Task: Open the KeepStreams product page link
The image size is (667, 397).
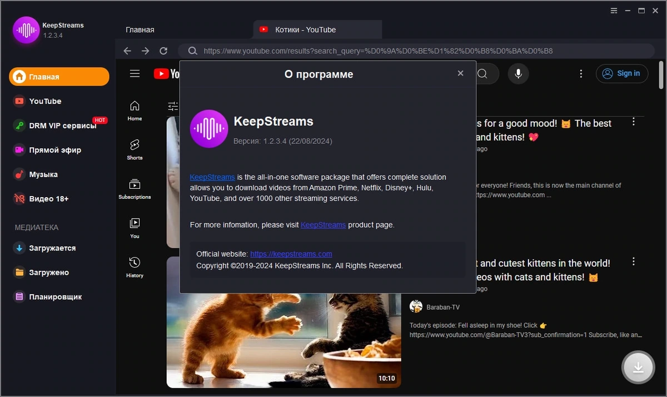Action: (x=323, y=225)
